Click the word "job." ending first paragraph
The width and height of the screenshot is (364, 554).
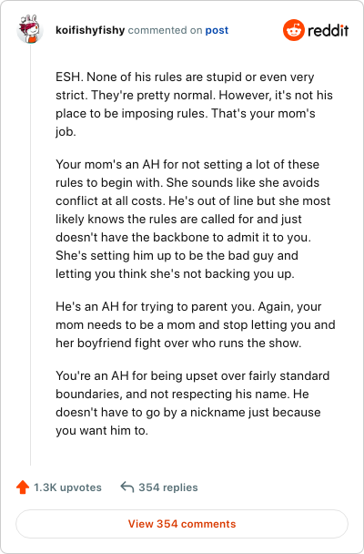[66, 132]
